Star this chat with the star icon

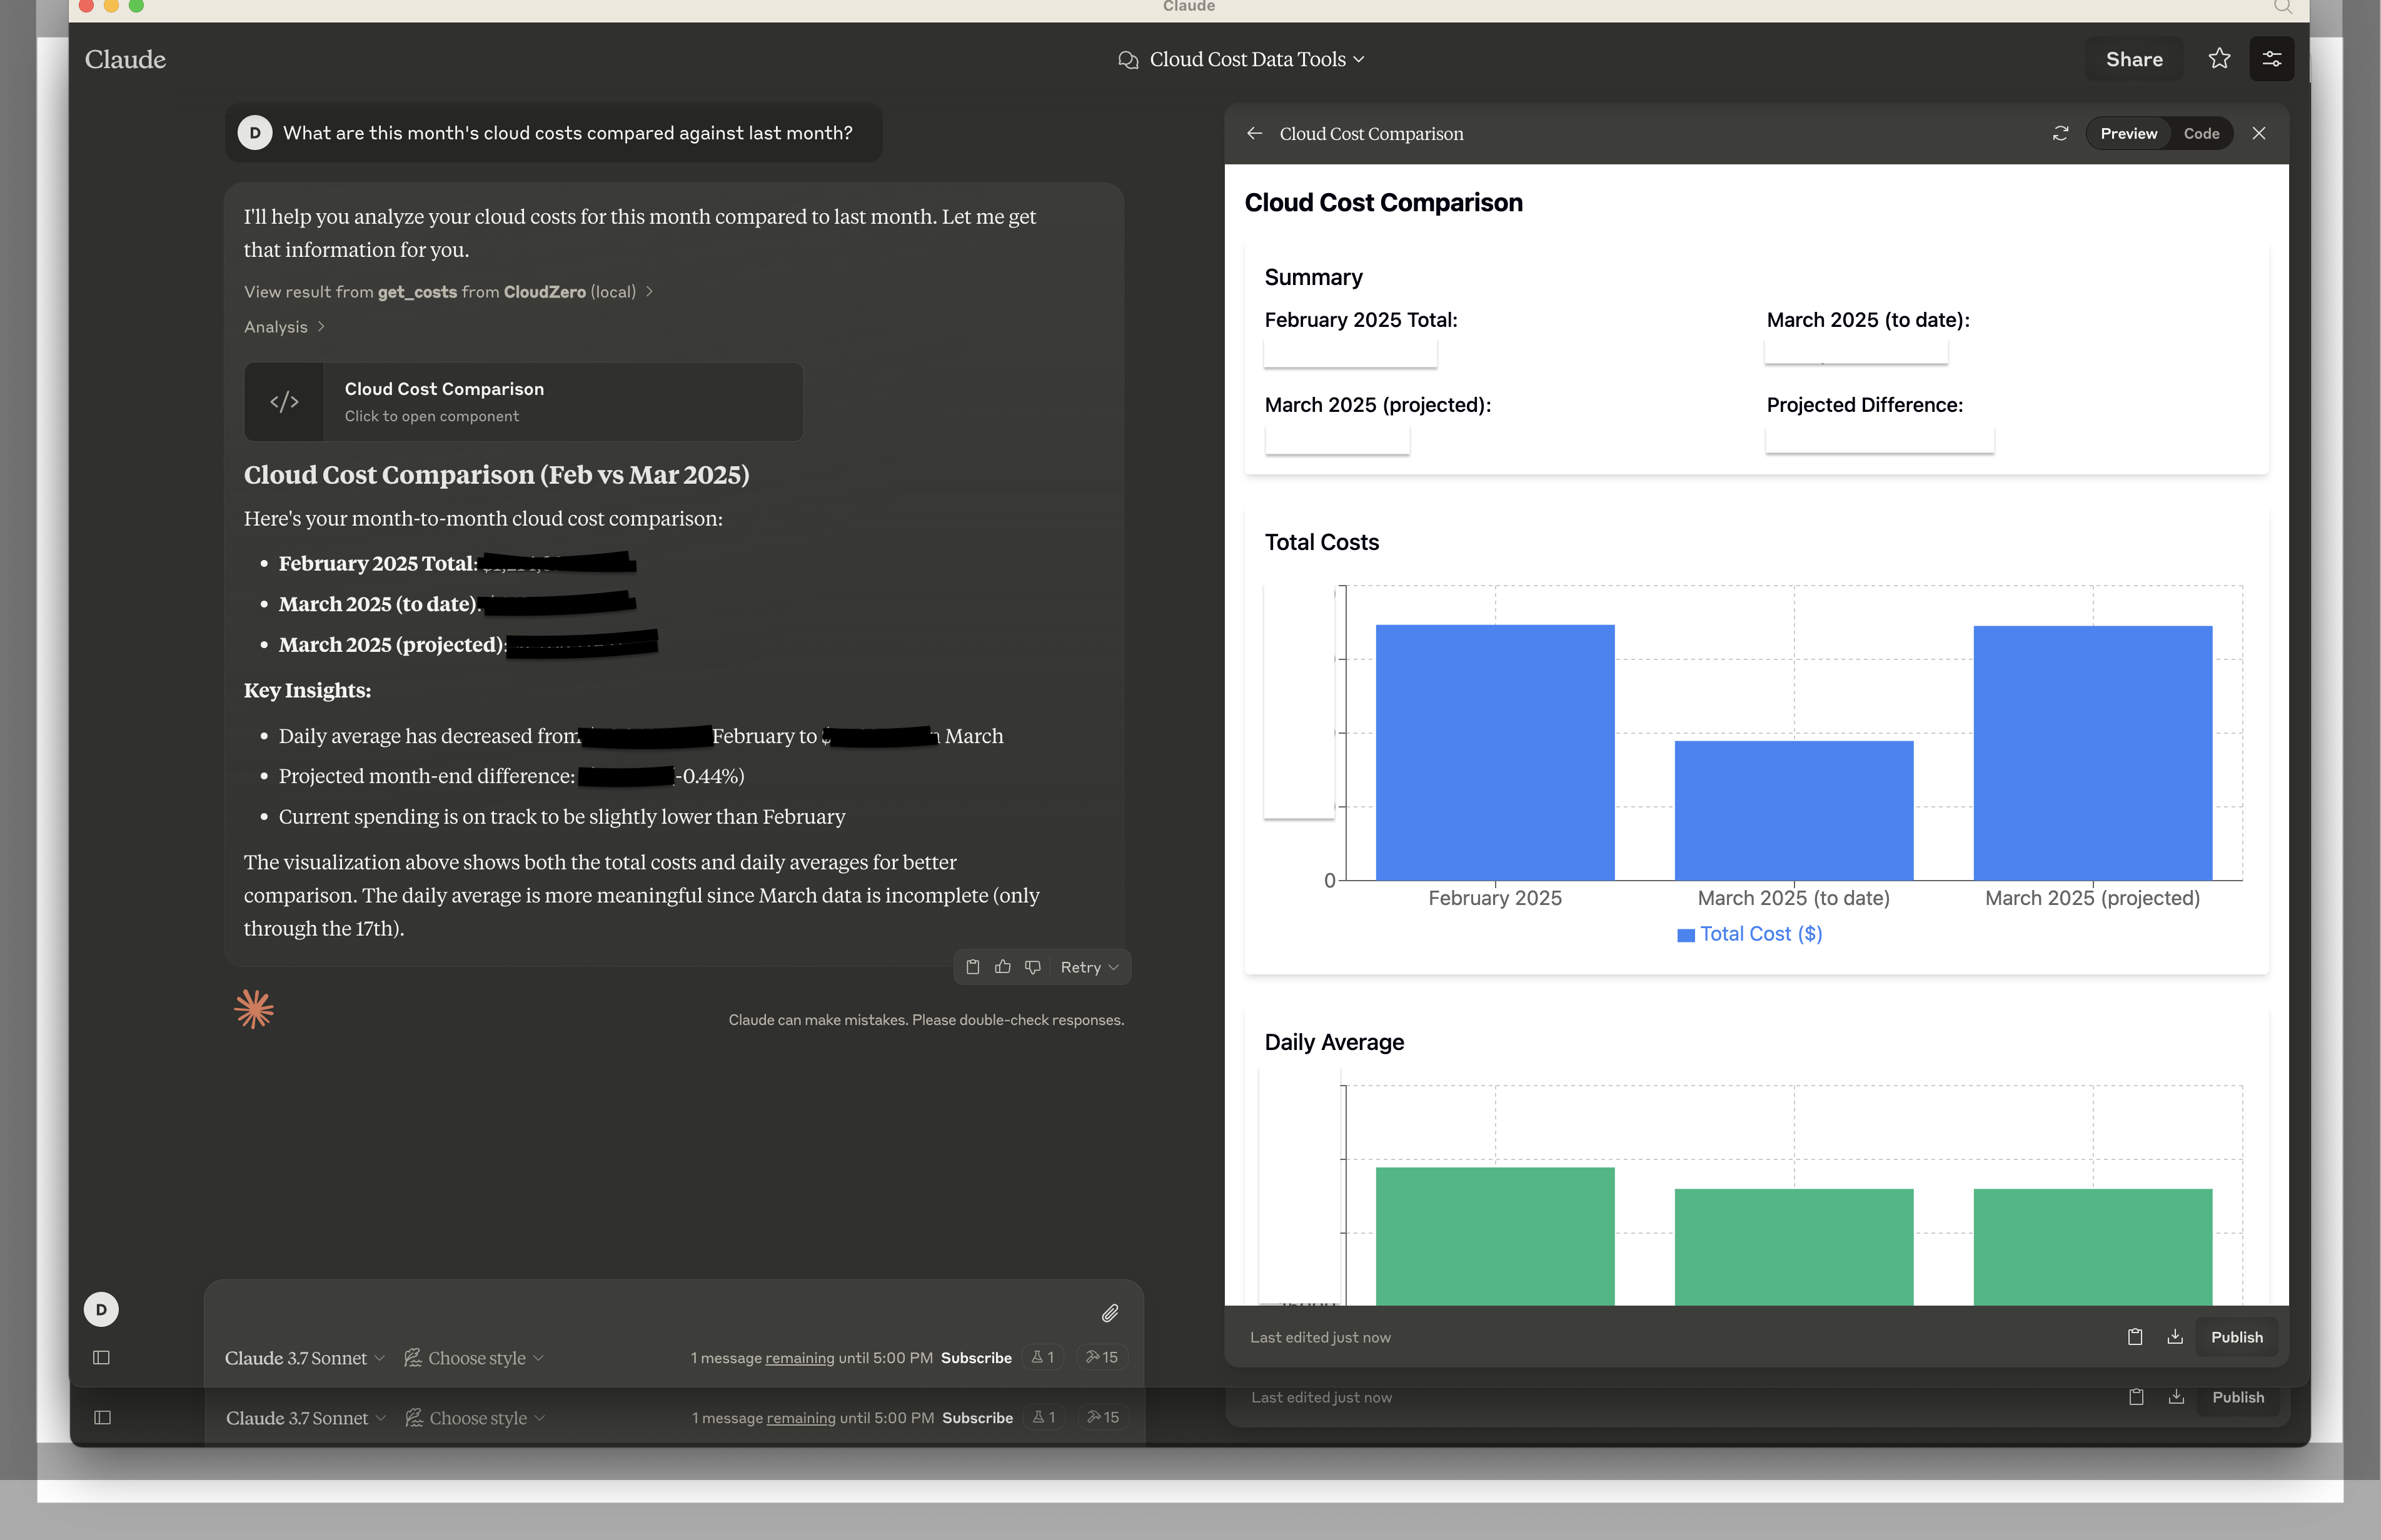click(2219, 59)
